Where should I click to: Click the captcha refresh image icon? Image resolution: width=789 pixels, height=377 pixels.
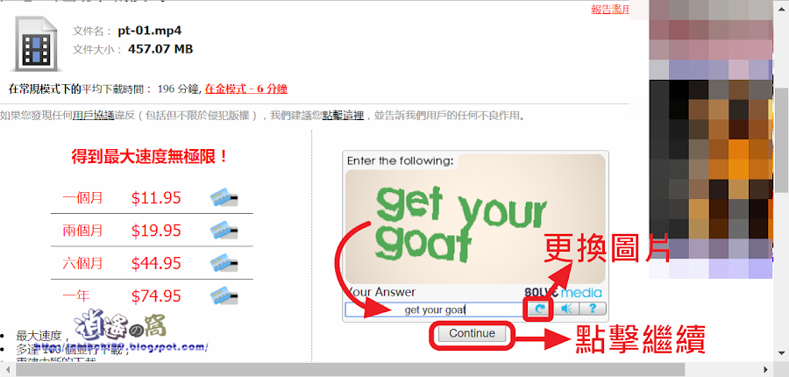pos(539,309)
